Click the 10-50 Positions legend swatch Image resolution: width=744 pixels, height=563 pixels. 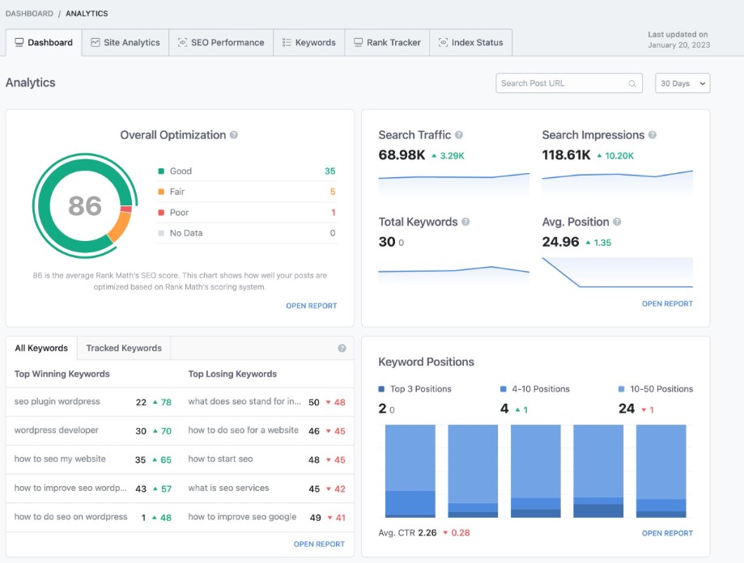(622, 389)
